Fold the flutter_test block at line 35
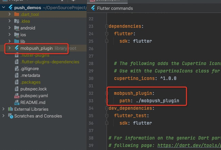221x150 pixels. pyautogui.click(x=107, y=116)
